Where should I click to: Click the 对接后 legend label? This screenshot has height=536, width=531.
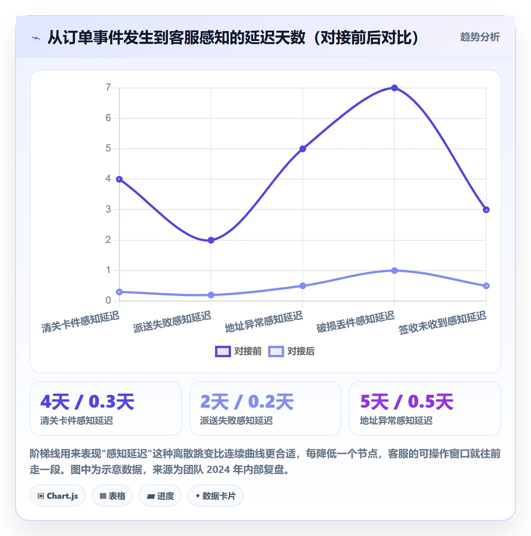coord(301,352)
